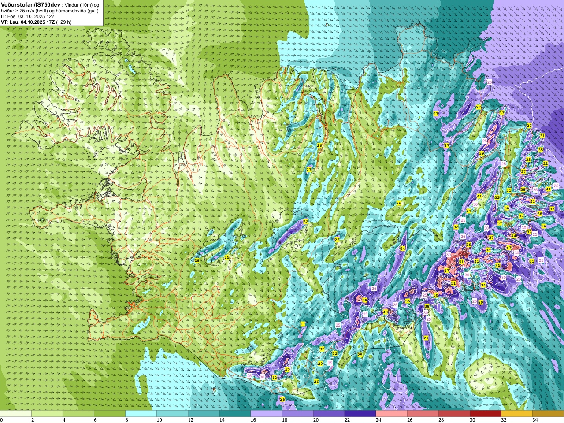The height and width of the screenshot is (423, 564).
Task: Click the golden brown 34+ m/s legend swatch
Action: coord(548,414)
